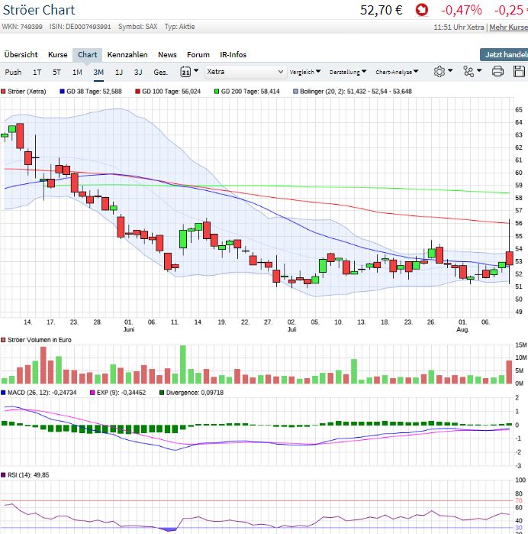Click the share chart icon

point(468,72)
